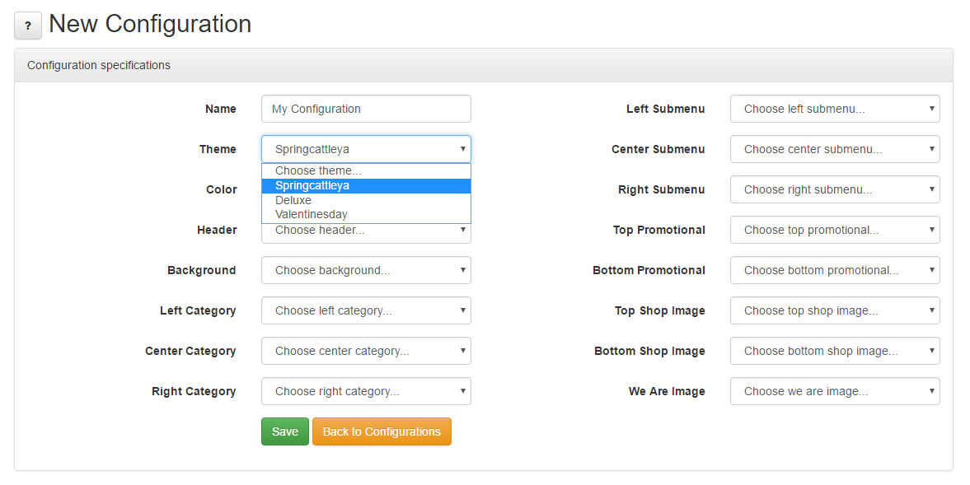Save the new configuration
Screen dimensions: 970x485
[x=285, y=431]
